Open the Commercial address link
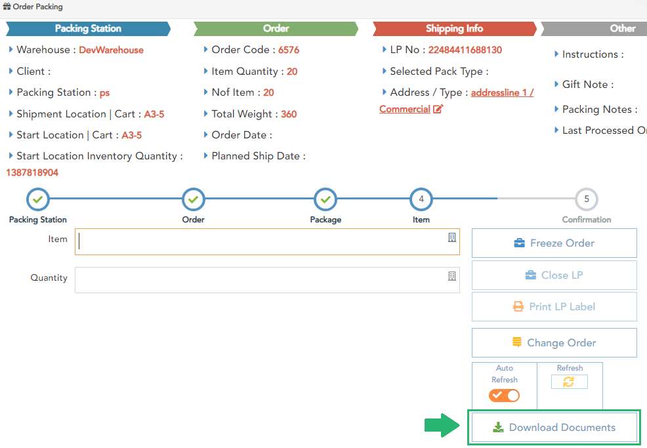Screen dimensions: 647x448 coord(404,108)
